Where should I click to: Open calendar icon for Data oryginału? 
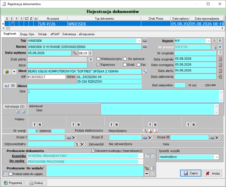pos(220,59)
